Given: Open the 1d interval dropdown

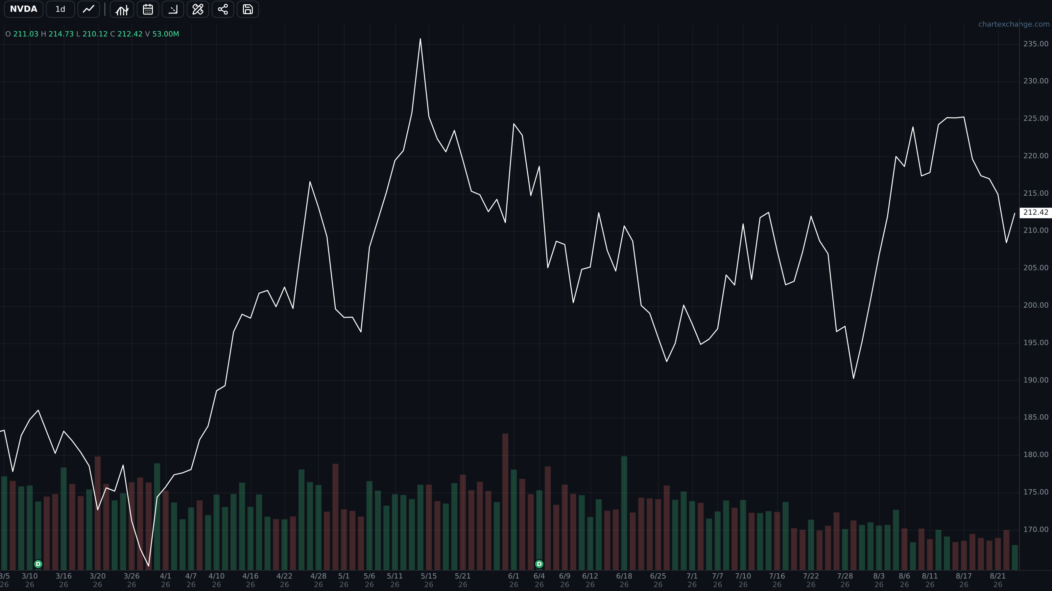Looking at the screenshot, I should pyautogui.click(x=60, y=9).
